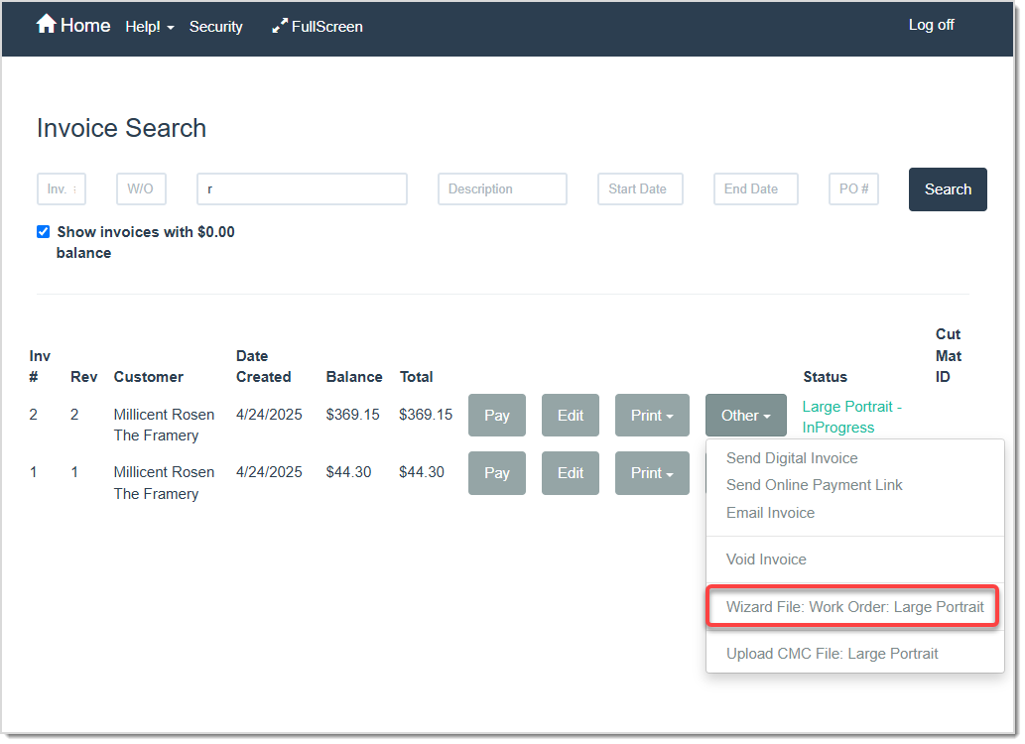Open the Help! dropdown menu
The image size is (1025, 744).
click(149, 27)
